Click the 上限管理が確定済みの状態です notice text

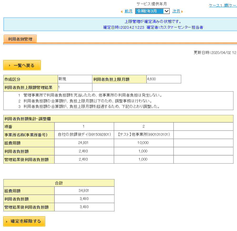click(x=153, y=22)
